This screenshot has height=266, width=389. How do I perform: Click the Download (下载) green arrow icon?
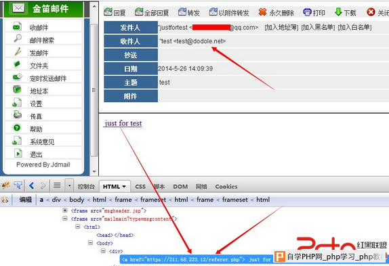(x=338, y=12)
